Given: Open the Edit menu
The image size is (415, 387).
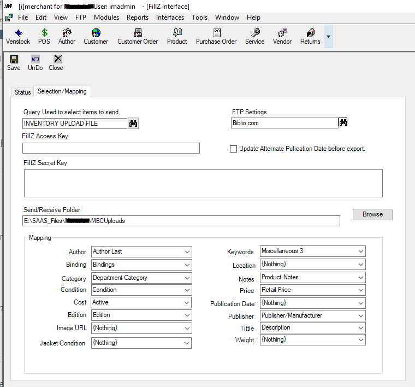Looking at the screenshot, I should [x=41, y=17].
